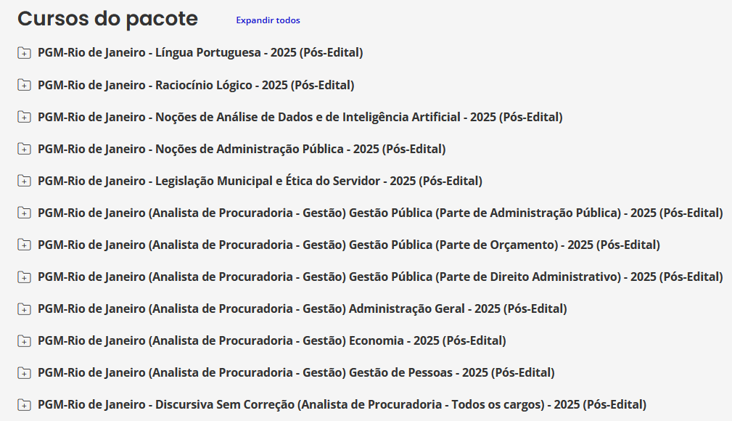Click the plus icon beside Raciocínio Lógico

click(x=24, y=85)
